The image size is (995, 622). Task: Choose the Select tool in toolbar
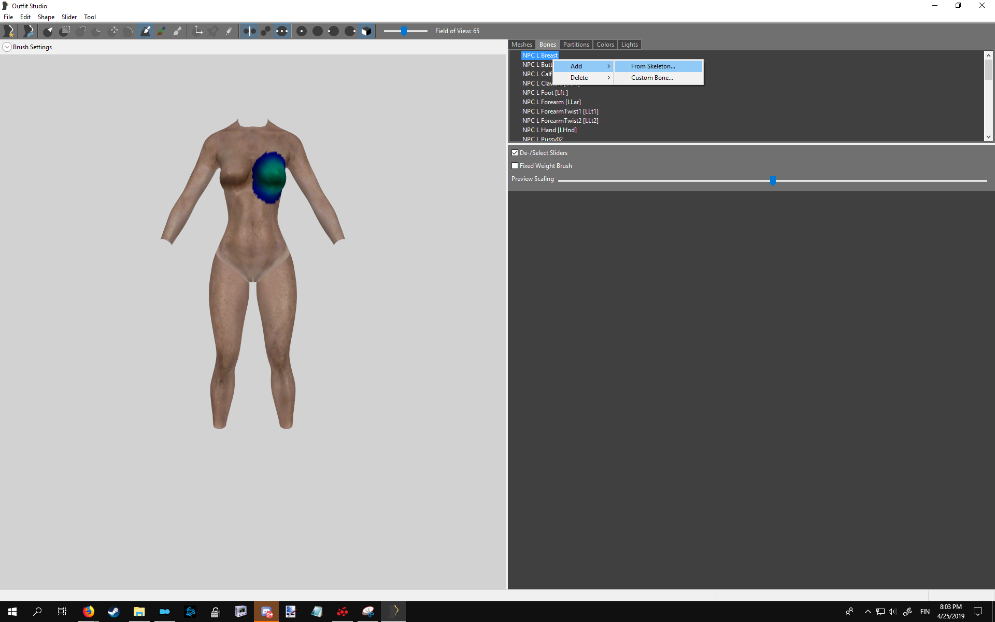point(48,31)
